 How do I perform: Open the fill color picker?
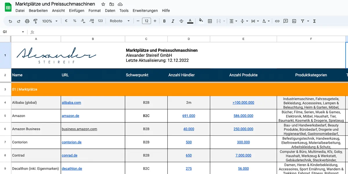coord(201,21)
